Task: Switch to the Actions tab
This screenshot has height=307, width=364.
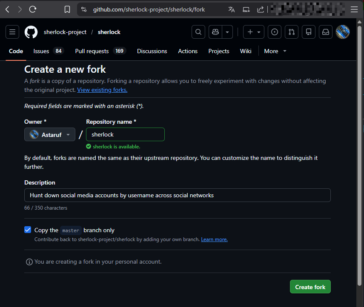Action: tap(188, 51)
